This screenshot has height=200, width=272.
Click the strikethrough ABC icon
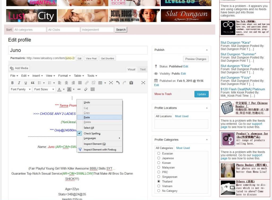point(79,89)
